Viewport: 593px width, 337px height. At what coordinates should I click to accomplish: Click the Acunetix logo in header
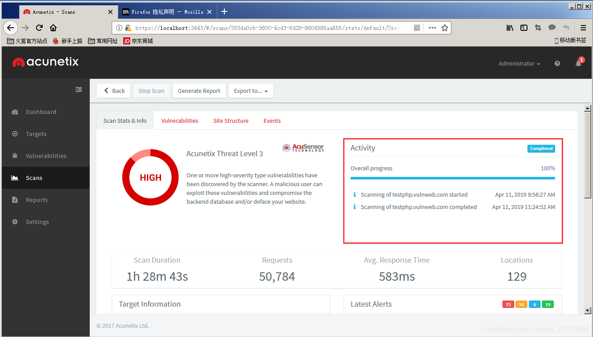point(46,62)
